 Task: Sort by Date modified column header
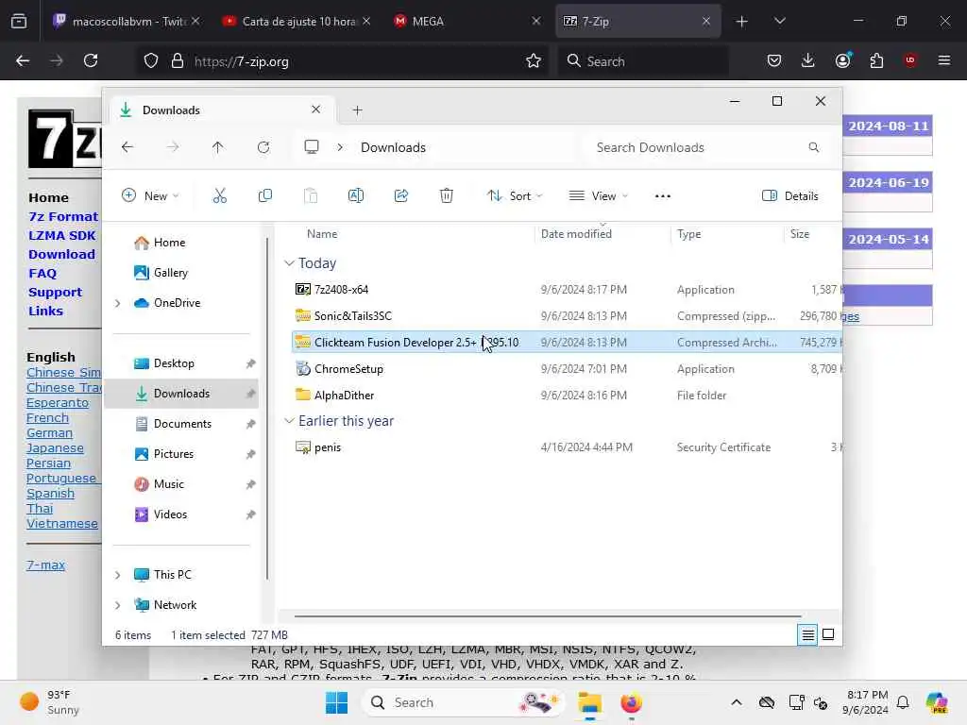pyautogui.click(x=576, y=234)
